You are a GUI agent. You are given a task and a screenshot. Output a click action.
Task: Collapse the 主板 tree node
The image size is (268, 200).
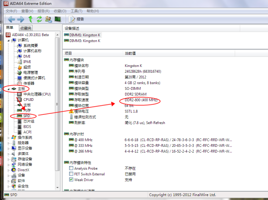click(x=8, y=89)
